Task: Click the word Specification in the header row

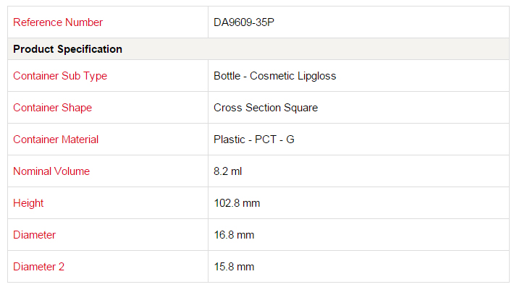Action: [90, 49]
